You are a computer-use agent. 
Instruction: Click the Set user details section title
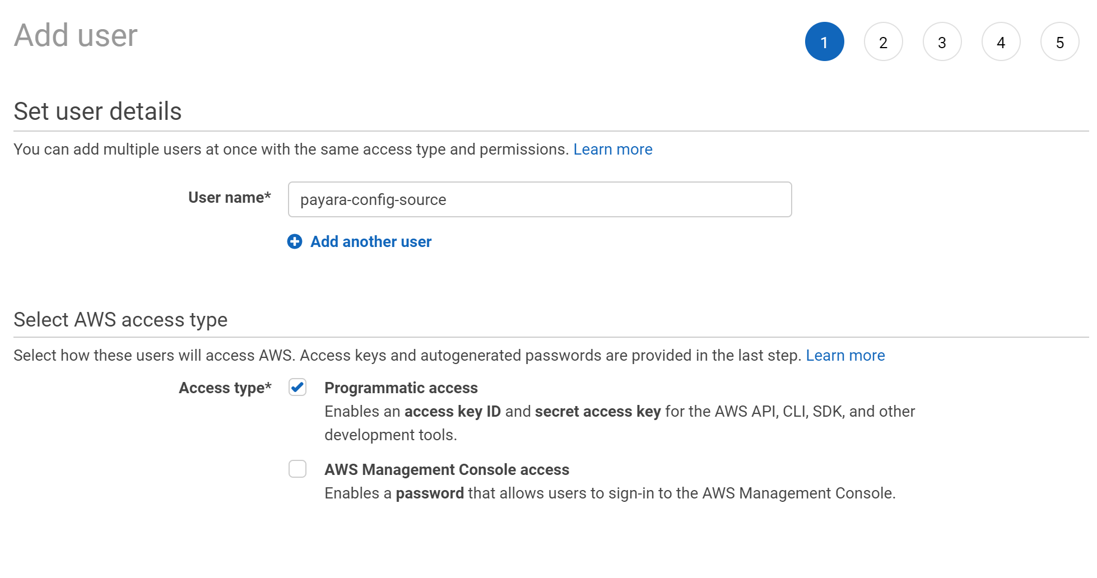click(97, 111)
